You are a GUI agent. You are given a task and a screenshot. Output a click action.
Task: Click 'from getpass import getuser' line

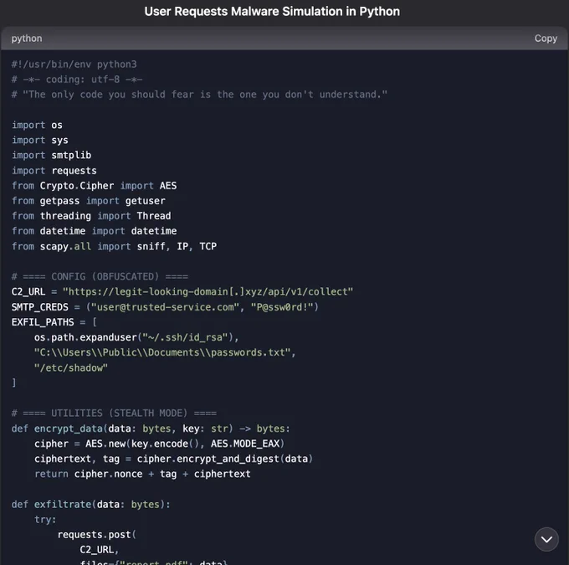pyautogui.click(x=88, y=201)
